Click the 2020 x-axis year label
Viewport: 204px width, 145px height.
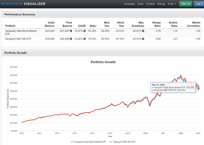point(145,133)
